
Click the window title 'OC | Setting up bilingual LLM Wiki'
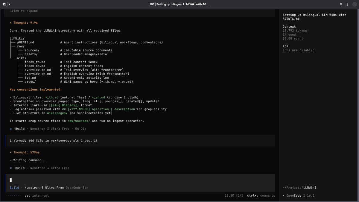coord(180,4)
